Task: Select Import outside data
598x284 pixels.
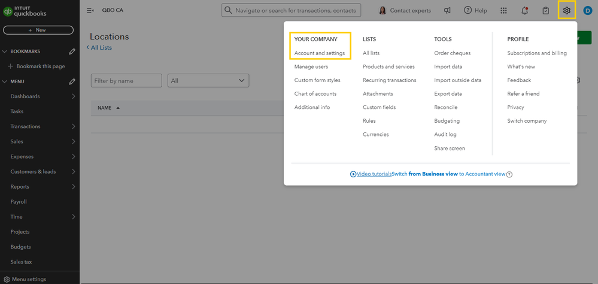Action: 458,80
